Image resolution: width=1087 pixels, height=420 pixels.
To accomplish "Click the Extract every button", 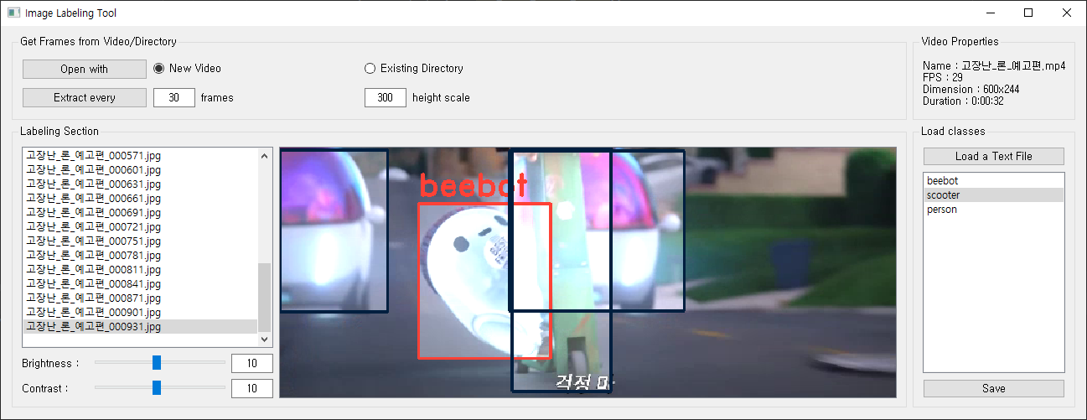I will tap(85, 97).
